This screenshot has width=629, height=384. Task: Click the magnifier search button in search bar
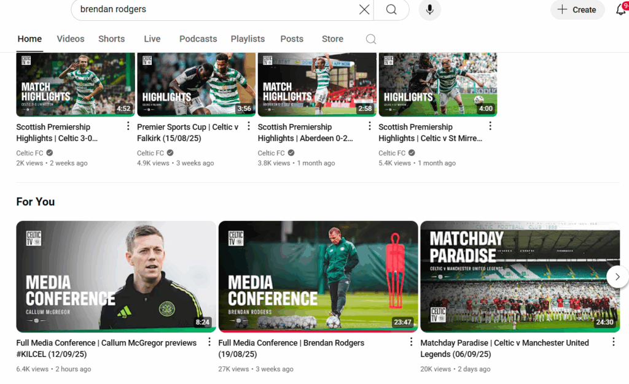coord(391,9)
